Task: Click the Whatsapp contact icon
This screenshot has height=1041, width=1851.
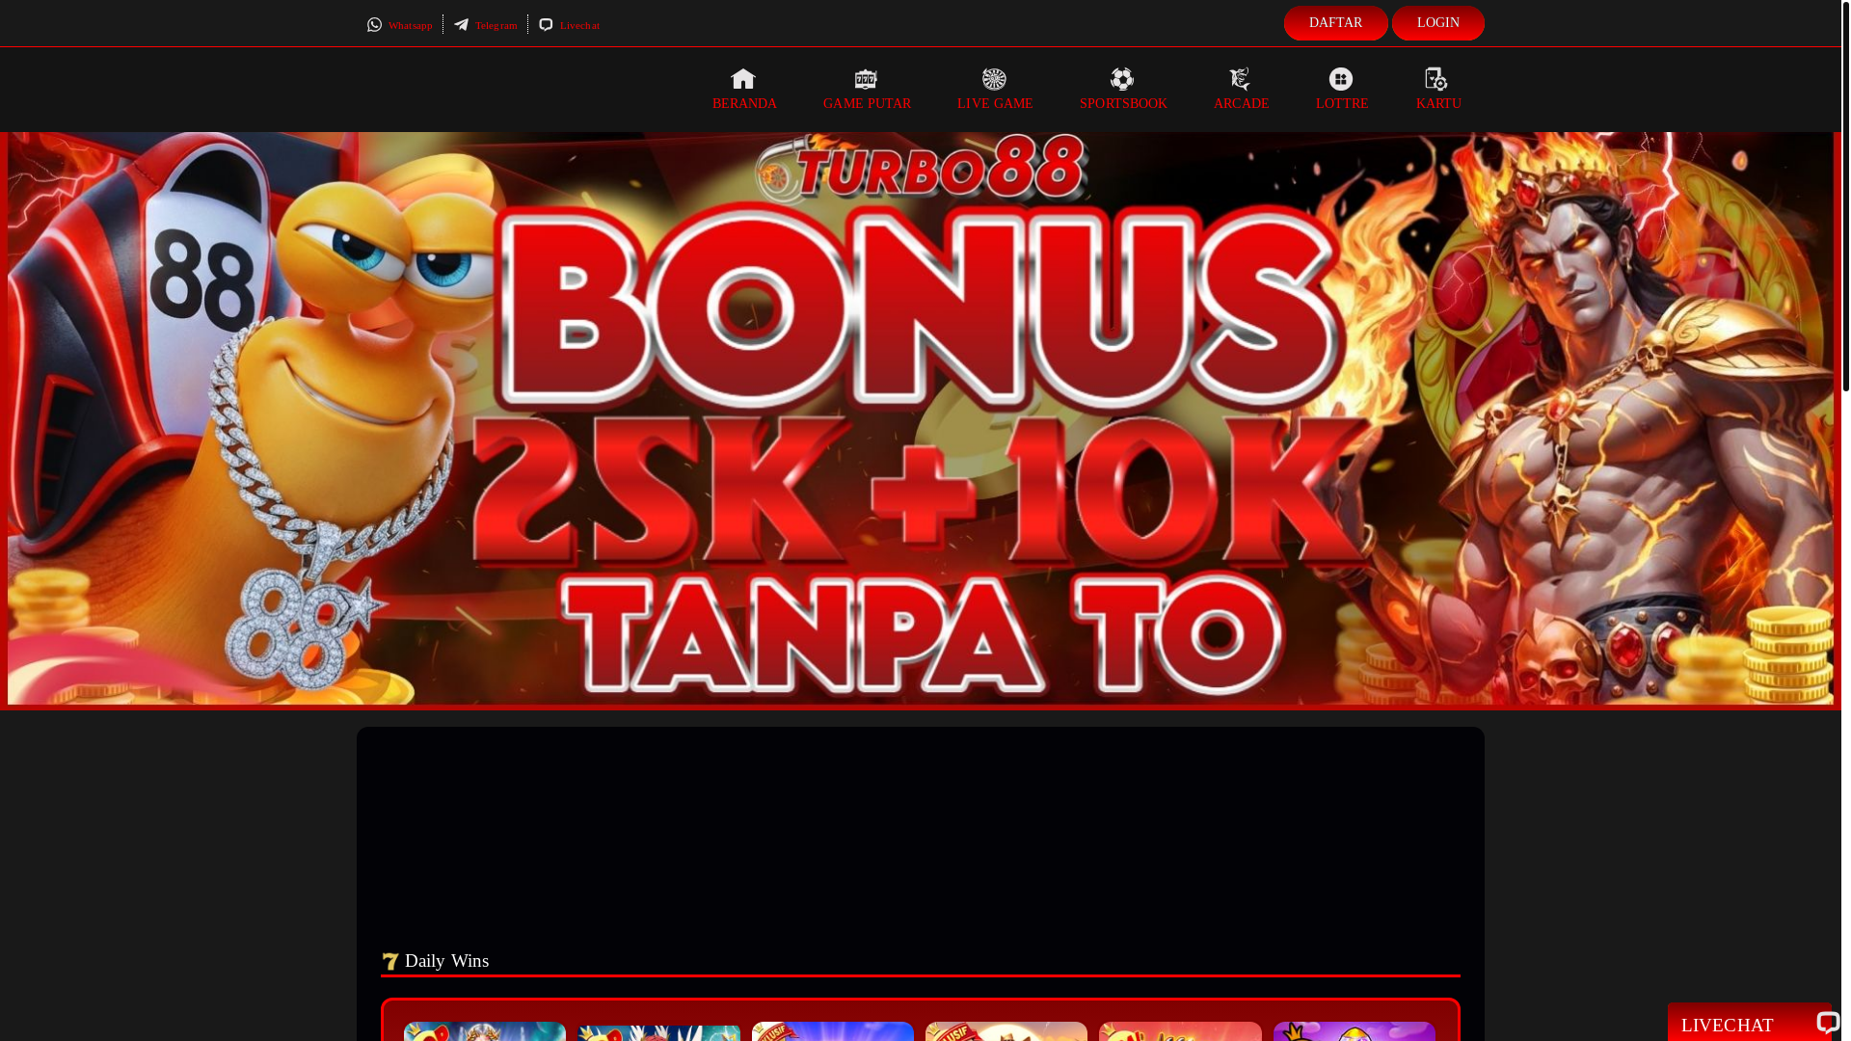Action: point(375,25)
